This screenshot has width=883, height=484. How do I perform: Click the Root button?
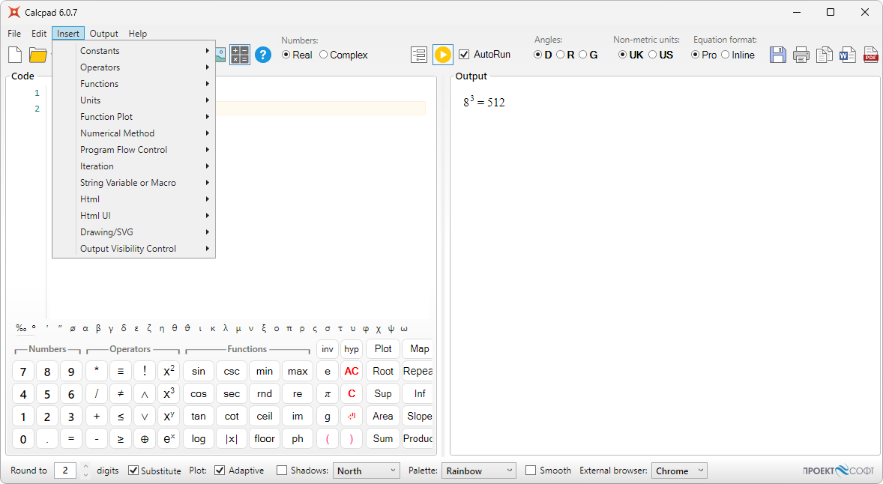383,371
